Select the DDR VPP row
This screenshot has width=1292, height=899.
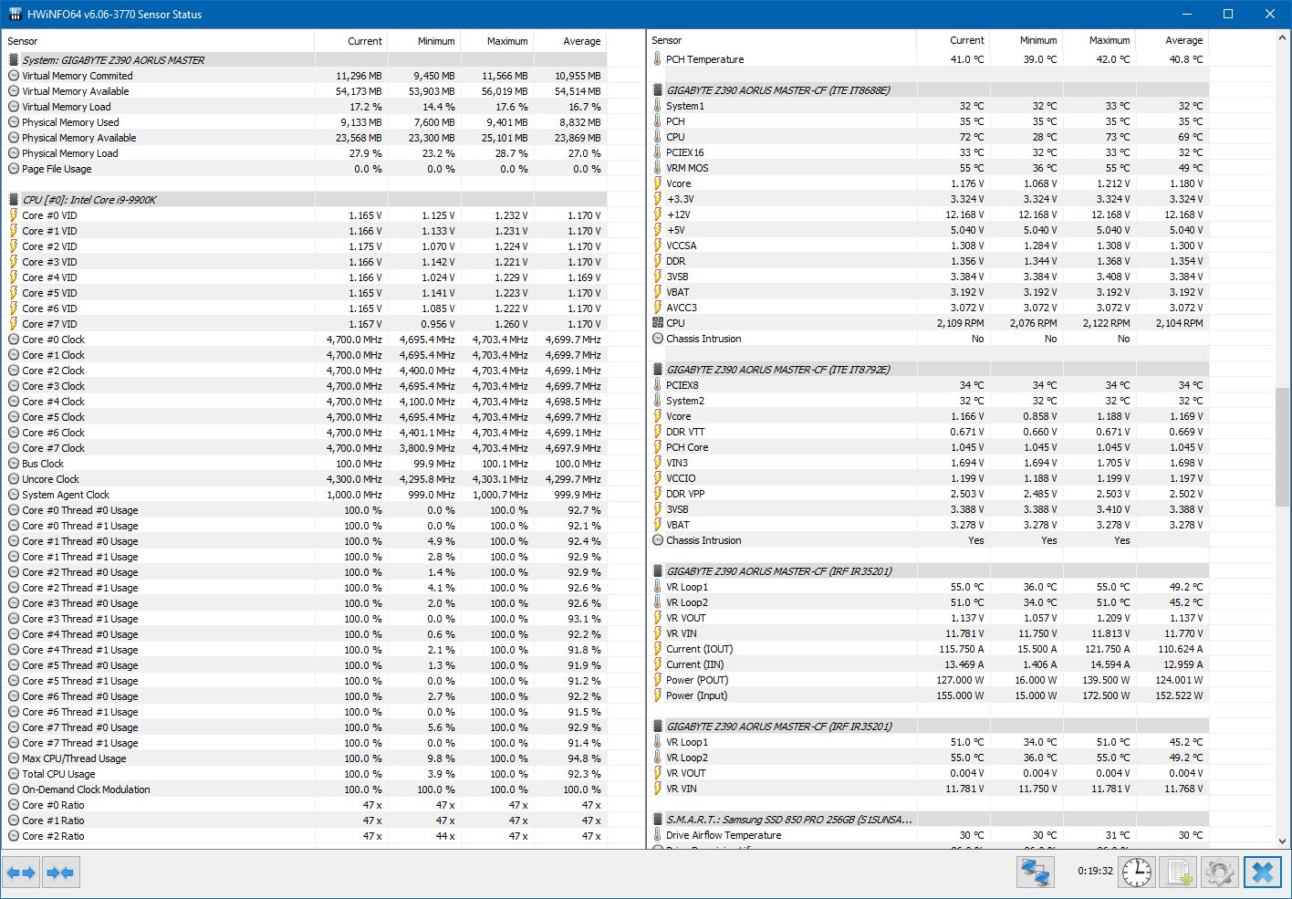pos(928,494)
